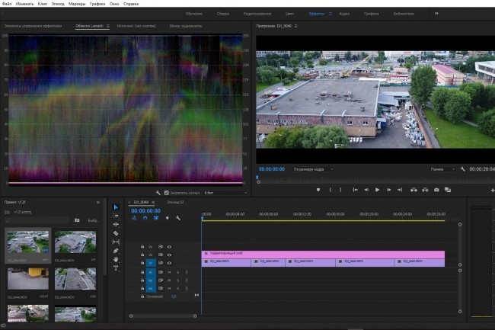Select the Pen tool in toolbar
Image resolution: width=495 pixels, height=330 pixels.
click(x=116, y=251)
